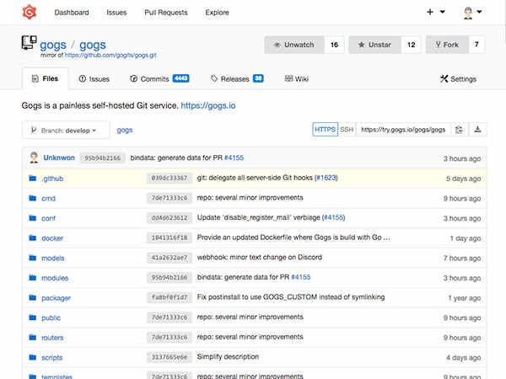Open the GitHub mirror URL link

point(110,55)
